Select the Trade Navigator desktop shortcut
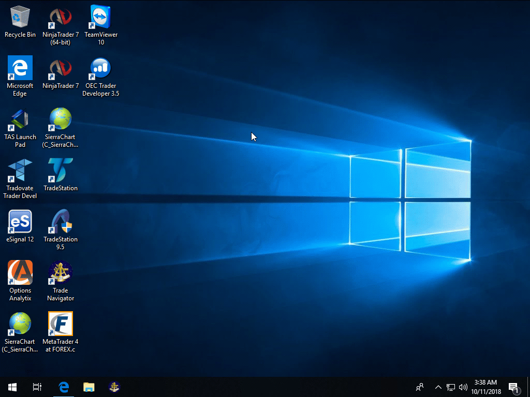This screenshot has height=397, width=530. tap(61, 282)
